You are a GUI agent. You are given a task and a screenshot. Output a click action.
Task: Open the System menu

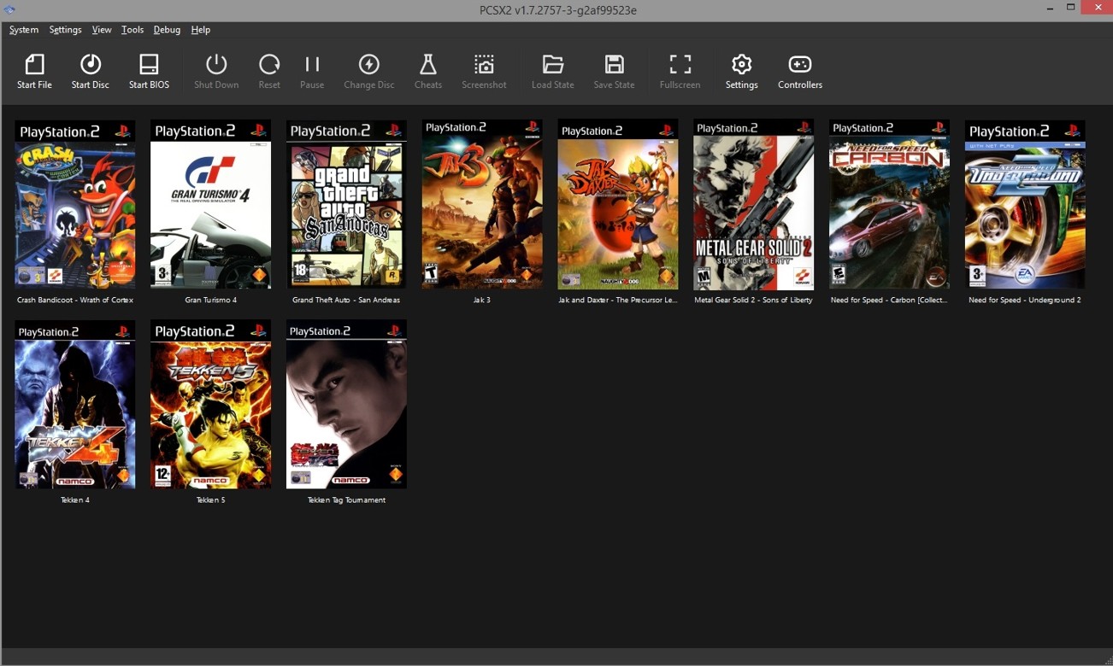tap(24, 30)
